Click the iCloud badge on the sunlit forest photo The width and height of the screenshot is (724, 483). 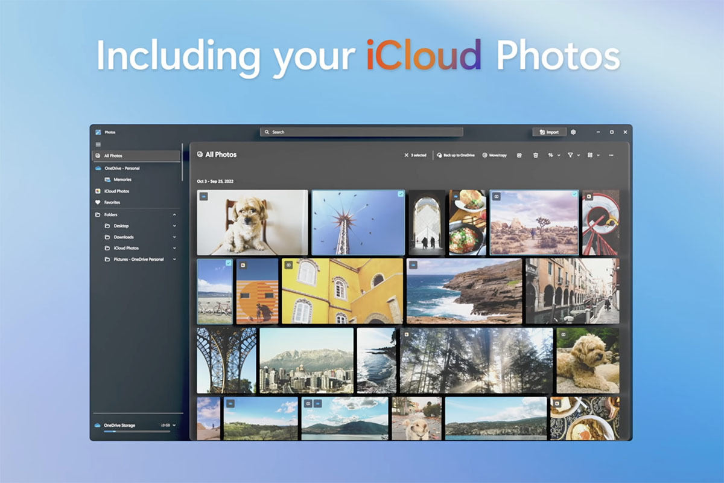(x=406, y=334)
